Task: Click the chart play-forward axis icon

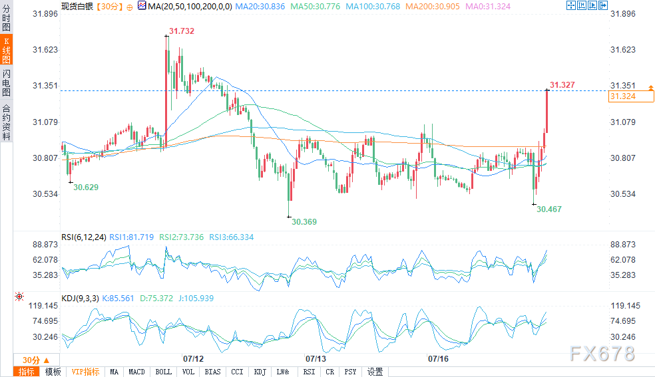Action: pyautogui.click(x=592, y=5)
